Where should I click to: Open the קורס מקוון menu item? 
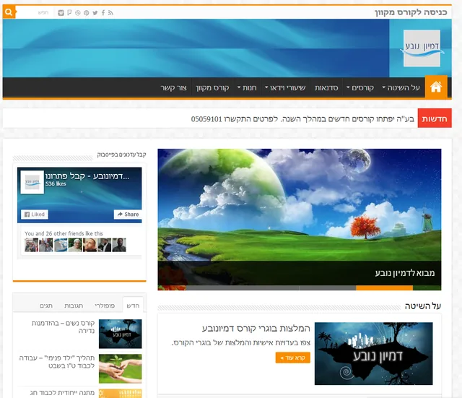212,87
